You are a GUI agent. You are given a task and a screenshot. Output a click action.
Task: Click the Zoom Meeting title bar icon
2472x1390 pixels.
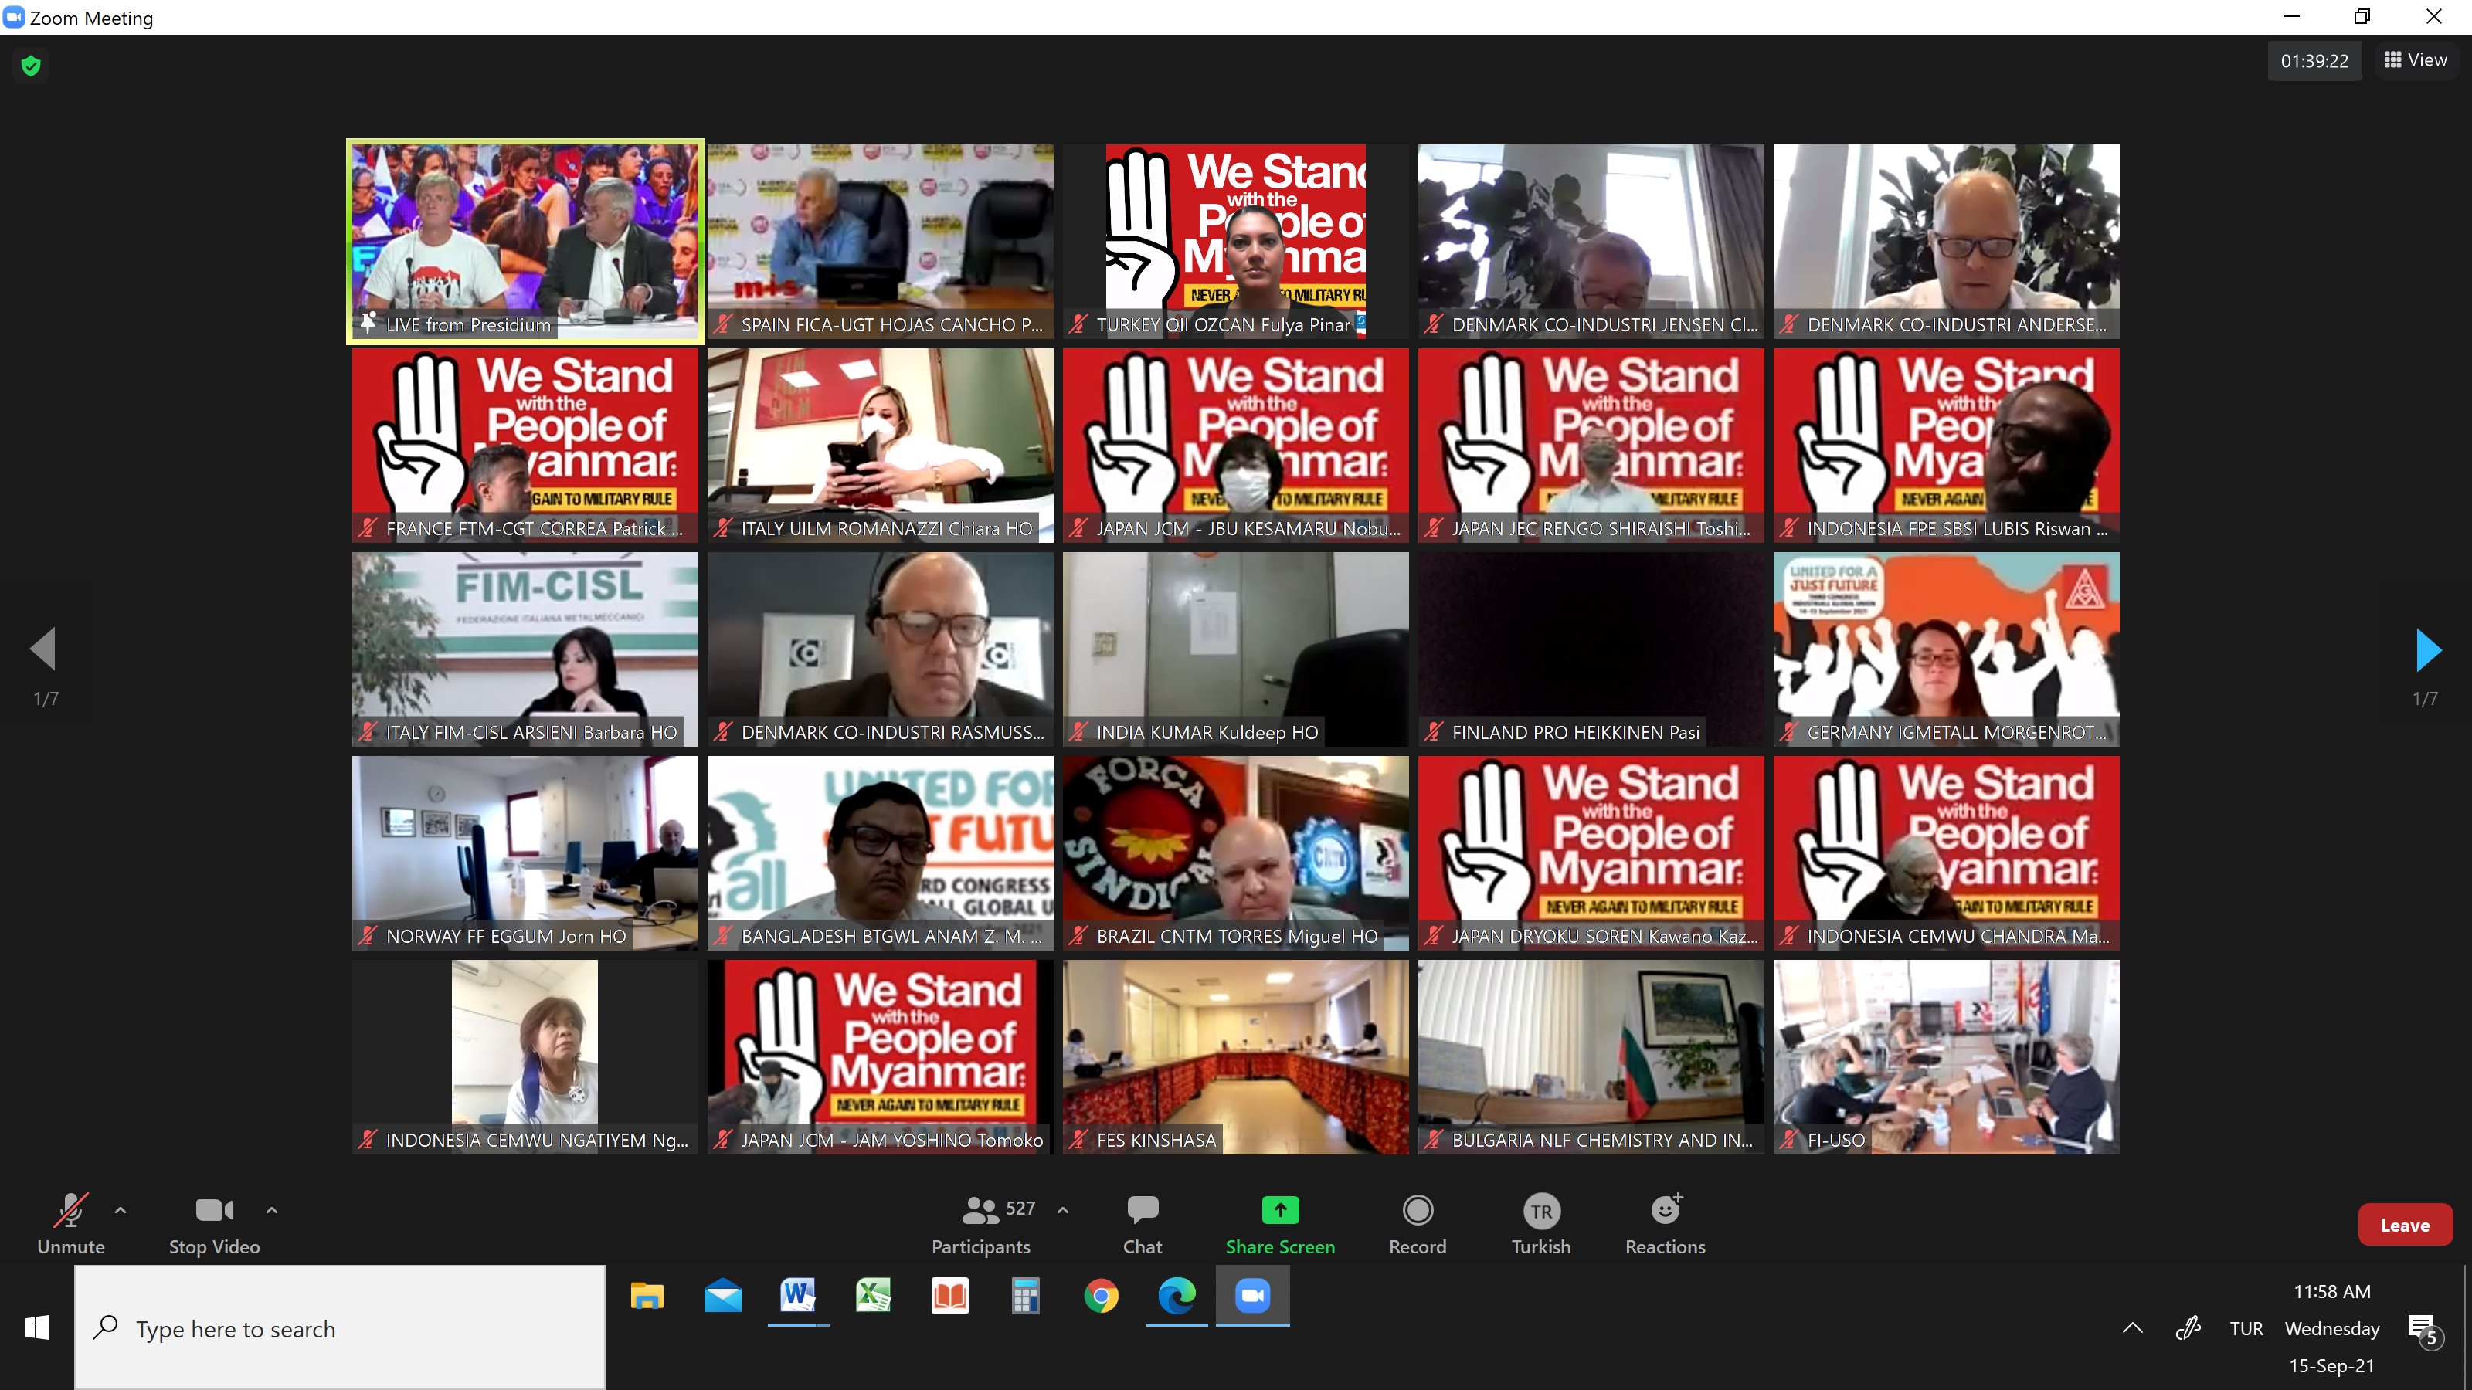click(x=12, y=16)
